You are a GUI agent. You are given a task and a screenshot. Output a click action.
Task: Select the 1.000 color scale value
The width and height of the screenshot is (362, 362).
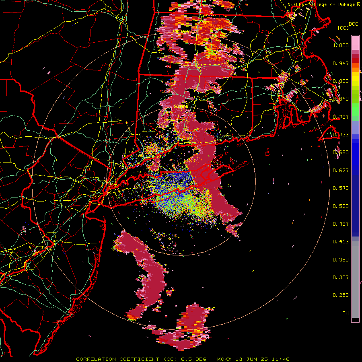[x=341, y=45]
